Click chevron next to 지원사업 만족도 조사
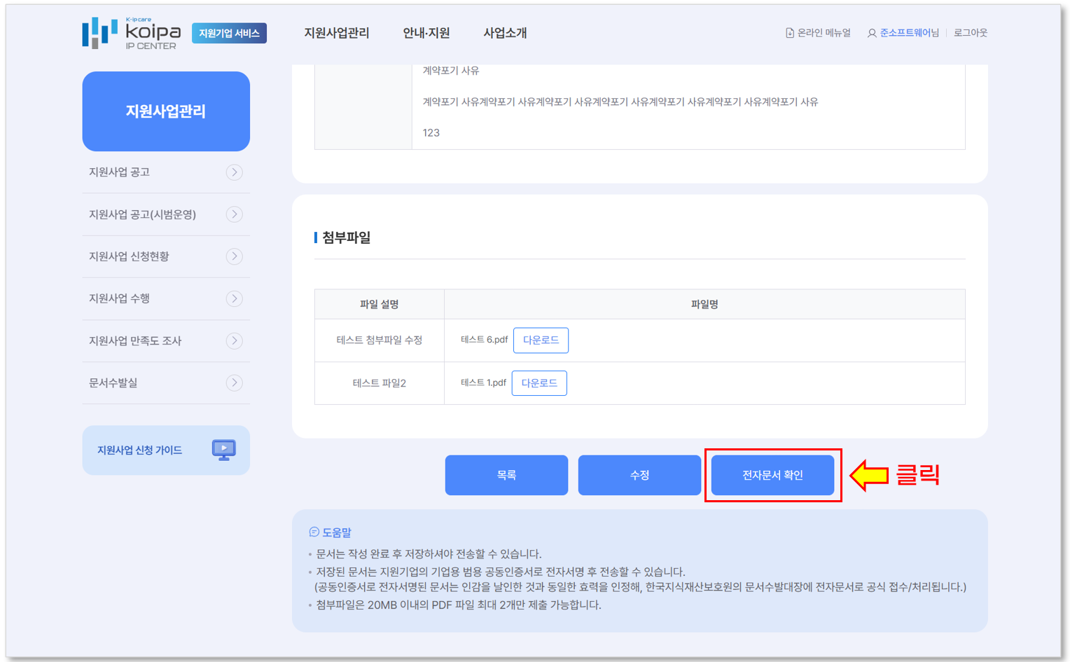 point(235,341)
